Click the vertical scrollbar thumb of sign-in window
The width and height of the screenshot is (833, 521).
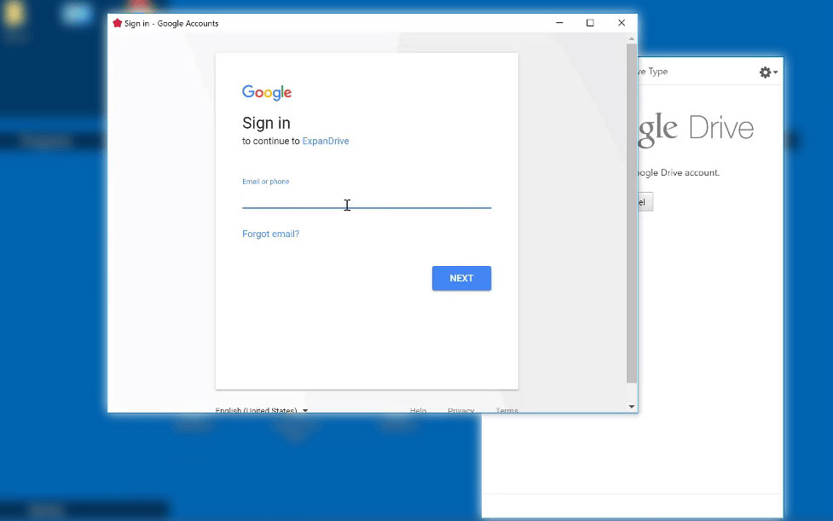(x=632, y=213)
